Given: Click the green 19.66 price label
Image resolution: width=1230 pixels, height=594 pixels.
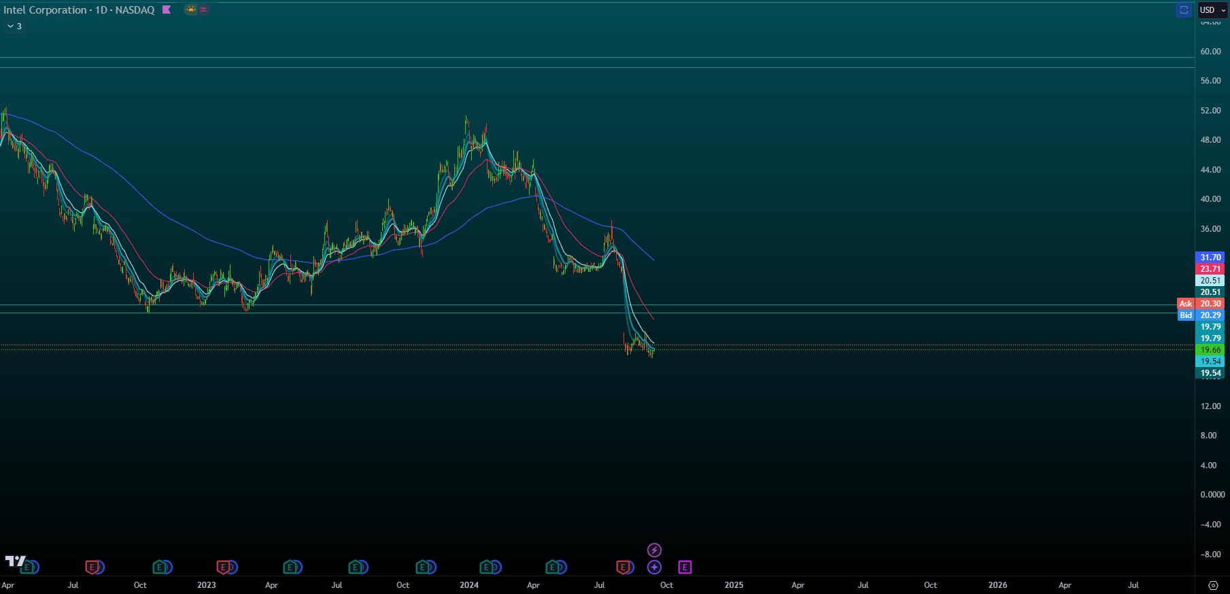Looking at the screenshot, I should (x=1210, y=350).
